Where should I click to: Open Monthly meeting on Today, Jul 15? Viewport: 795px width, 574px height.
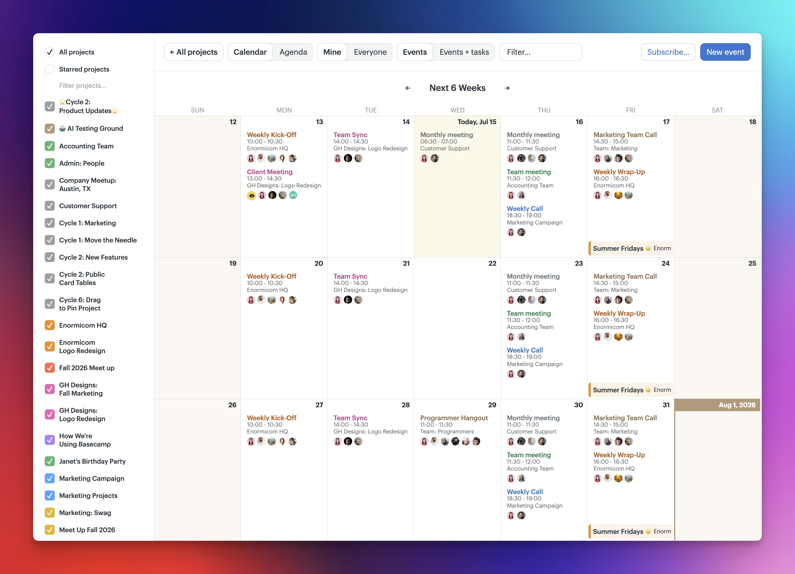[447, 135]
